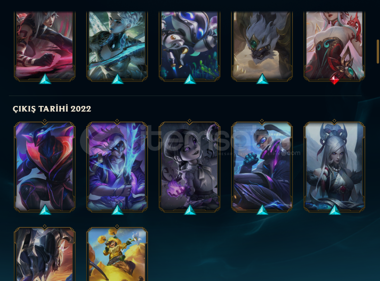Open the pink-haired red dress skin card
This screenshot has height=281, width=380.
point(334,46)
